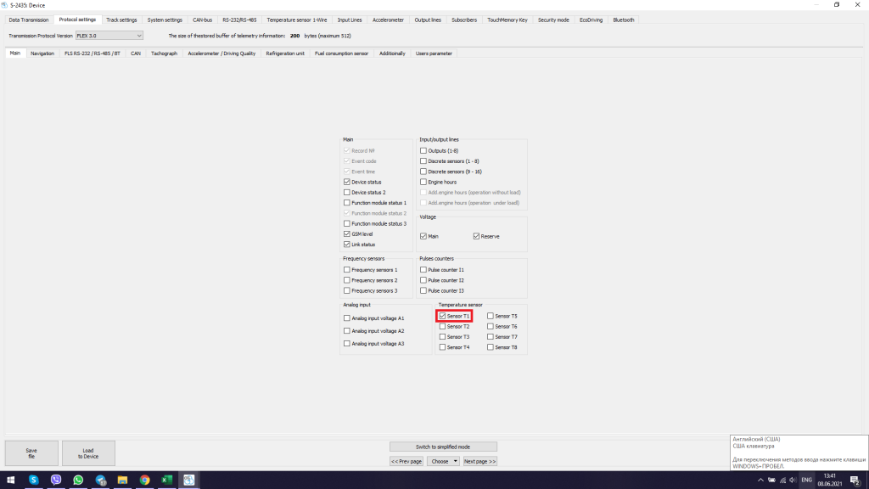Disable the GSM level checkbox
Image resolution: width=869 pixels, height=489 pixels.
[x=347, y=234]
